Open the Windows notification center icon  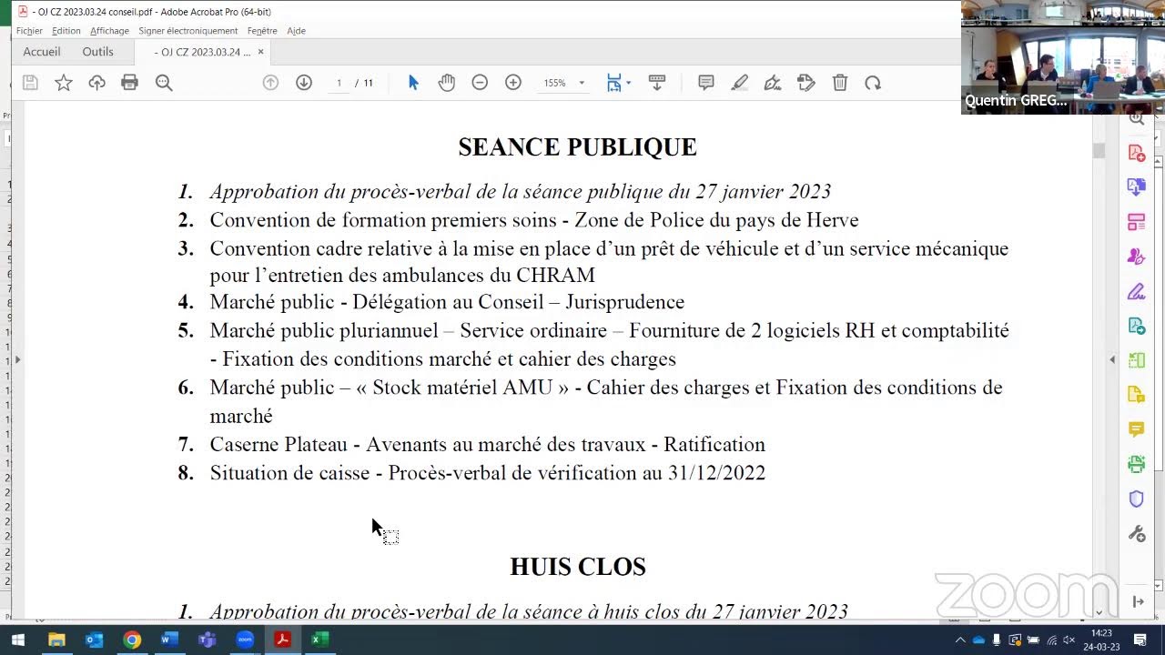[1140, 640]
